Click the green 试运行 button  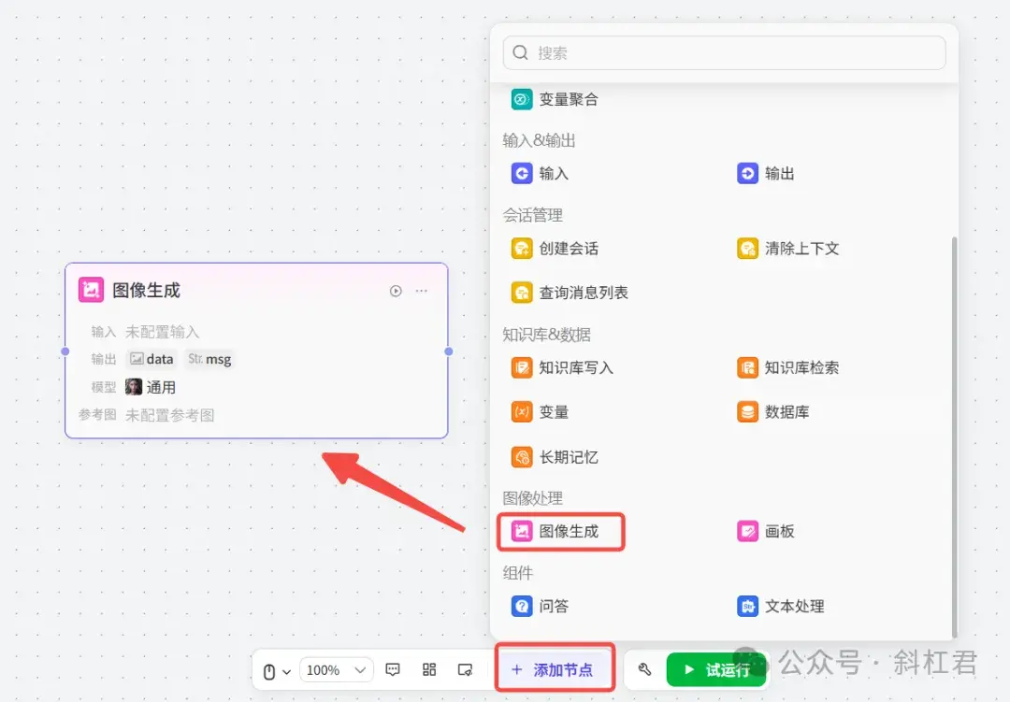tap(716, 670)
